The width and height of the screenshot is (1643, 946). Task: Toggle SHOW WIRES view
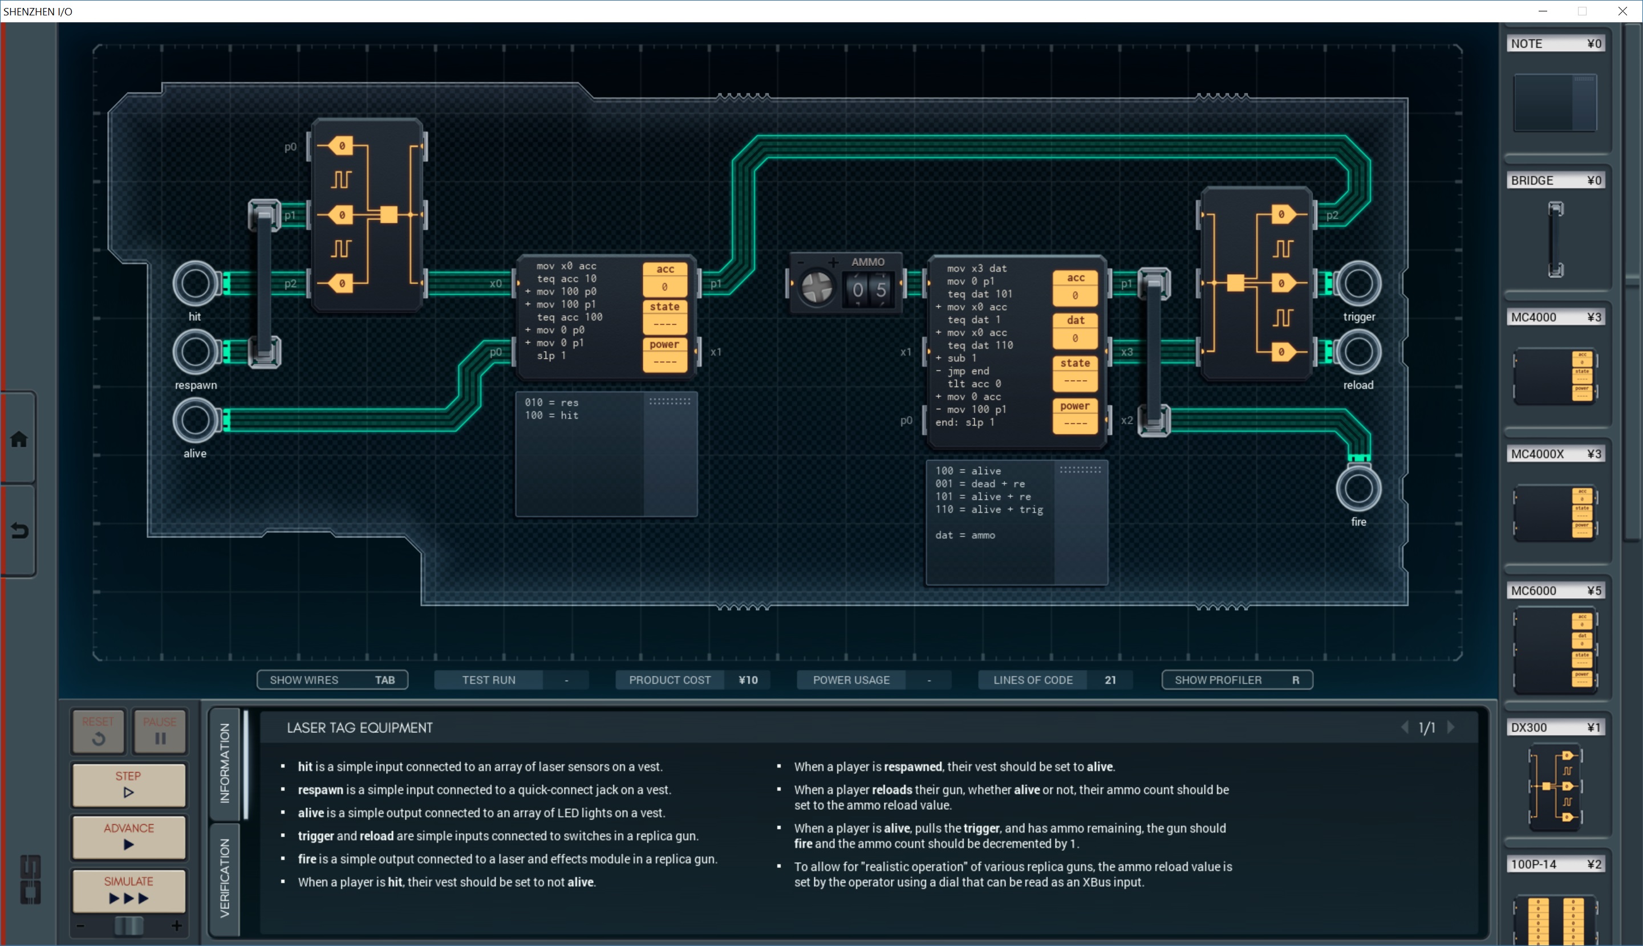(331, 680)
